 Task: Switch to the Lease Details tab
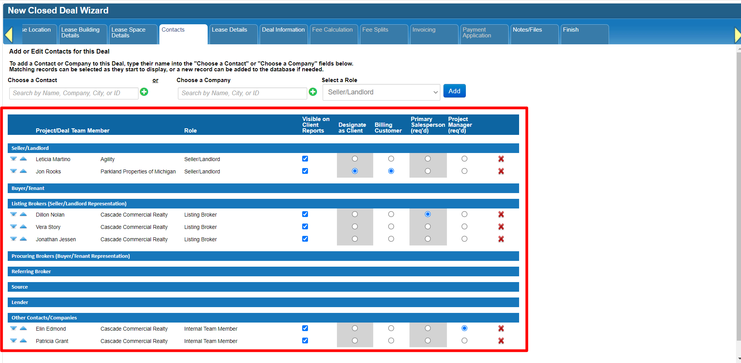point(233,34)
